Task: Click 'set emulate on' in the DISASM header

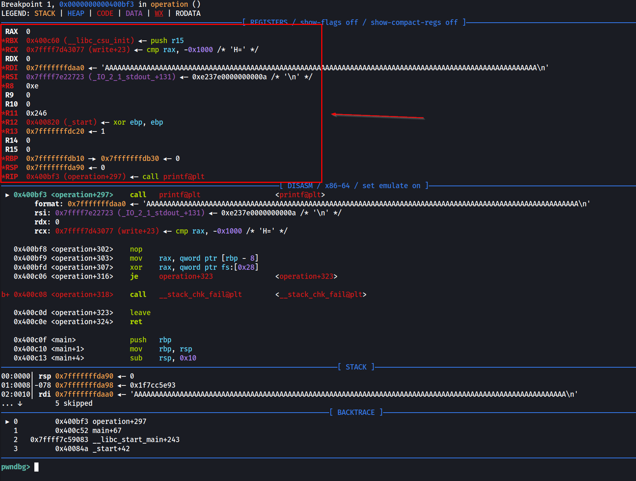Action: point(391,186)
